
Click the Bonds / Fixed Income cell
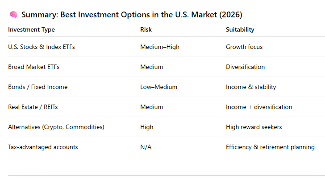pyautogui.click(x=38, y=87)
